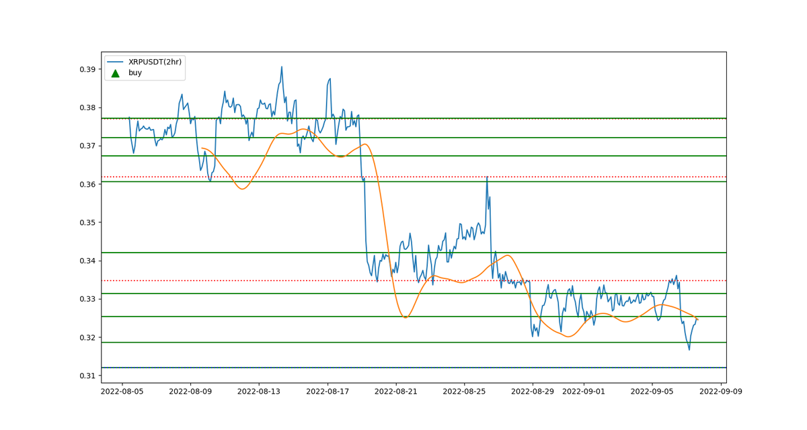
Task: Click the buy legend label
Action: click(135, 73)
